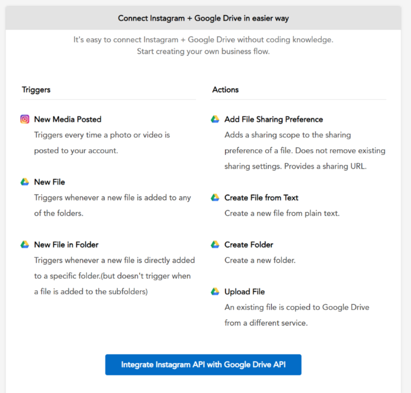Click description 'Create a new folder.'
This screenshot has height=393, width=411.
(260, 261)
